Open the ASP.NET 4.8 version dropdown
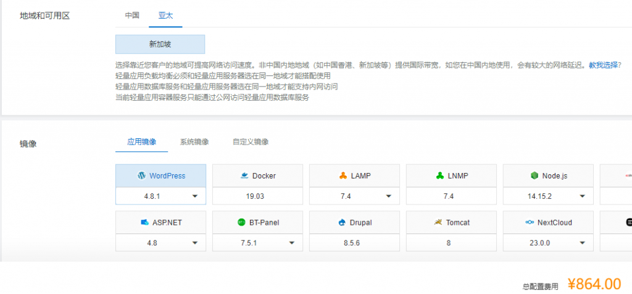 tap(161, 243)
